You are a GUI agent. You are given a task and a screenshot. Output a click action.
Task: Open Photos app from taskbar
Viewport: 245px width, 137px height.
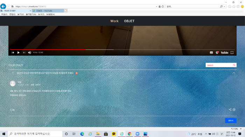[145, 134]
